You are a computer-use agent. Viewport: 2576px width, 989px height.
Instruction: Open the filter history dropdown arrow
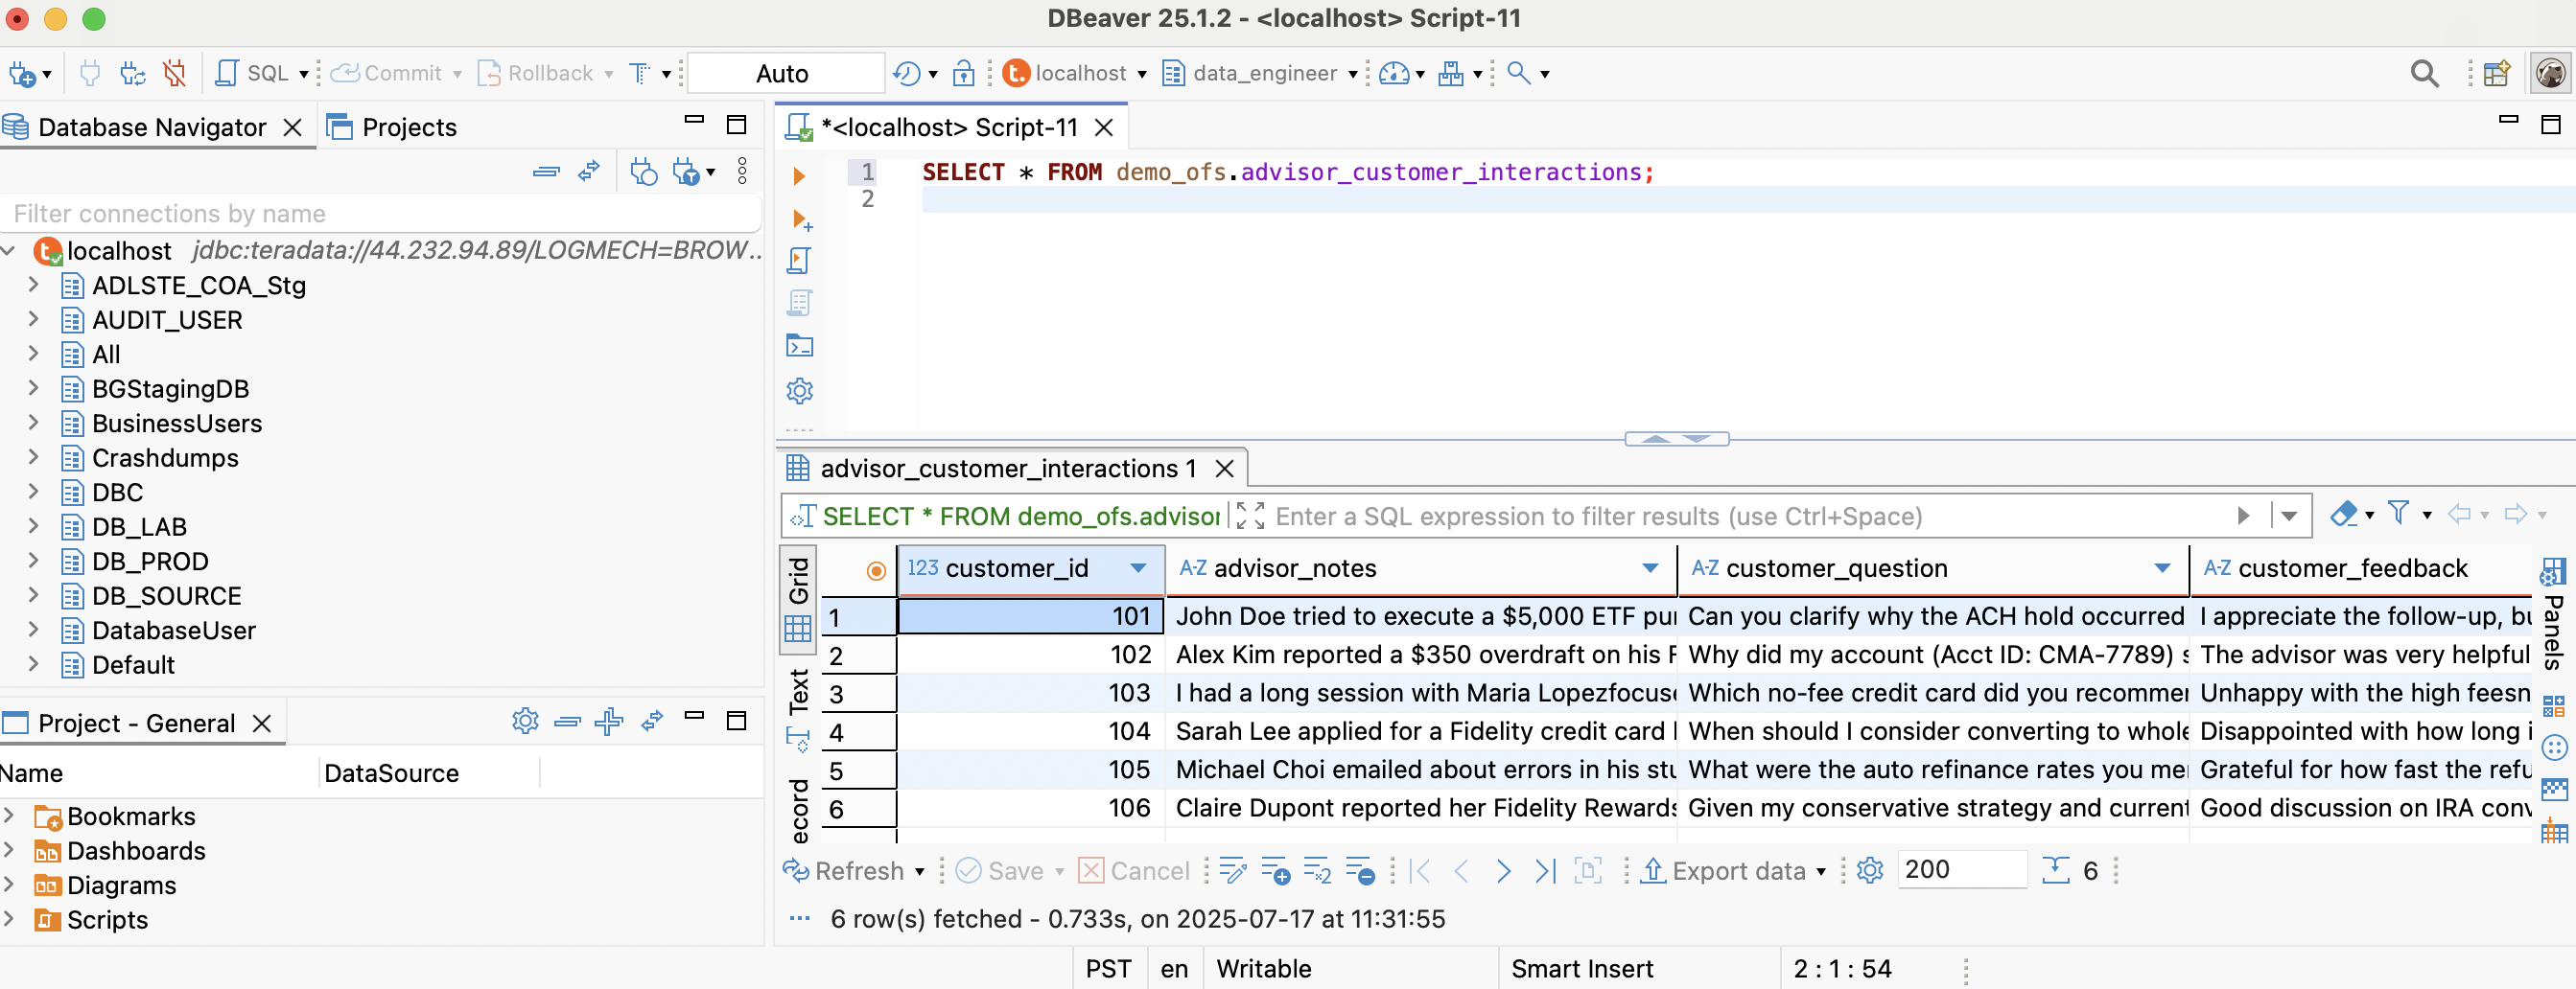(2289, 517)
